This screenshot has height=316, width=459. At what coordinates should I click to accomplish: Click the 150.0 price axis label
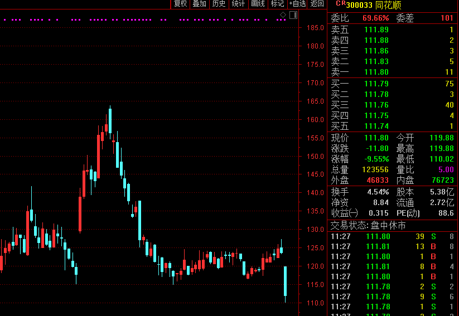point(315,156)
